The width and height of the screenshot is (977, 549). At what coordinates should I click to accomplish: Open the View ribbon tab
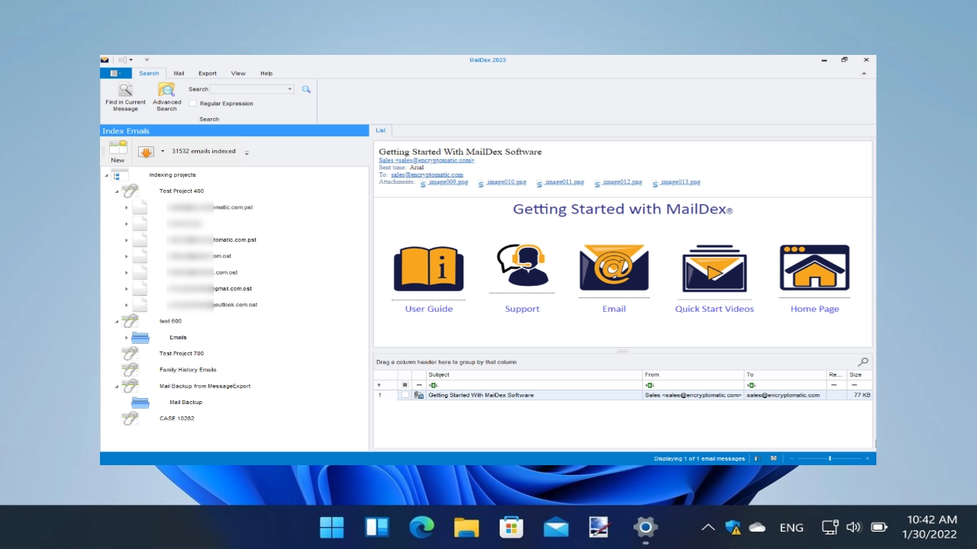238,73
